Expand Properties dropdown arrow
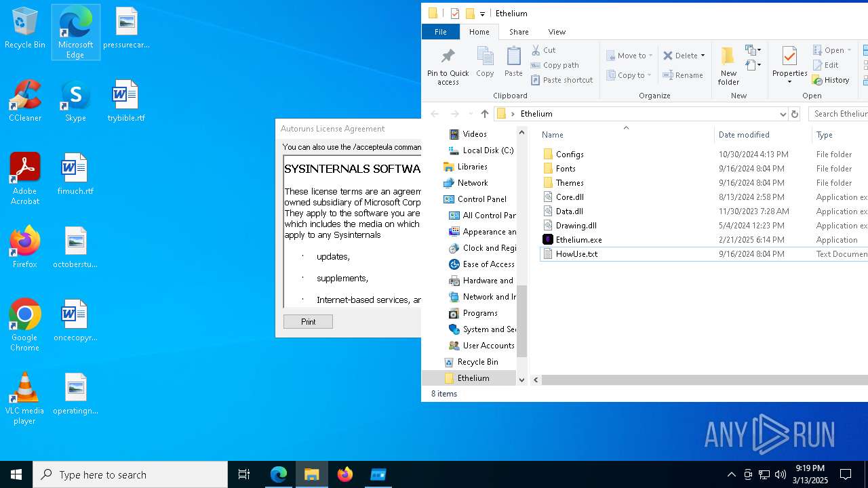 coord(789,83)
